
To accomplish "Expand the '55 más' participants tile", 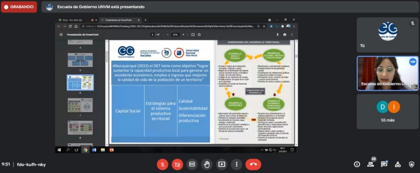I will pos(388,112).
